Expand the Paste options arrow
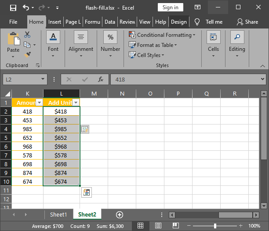This screenshot has height=231, width=269. point(13,57)
